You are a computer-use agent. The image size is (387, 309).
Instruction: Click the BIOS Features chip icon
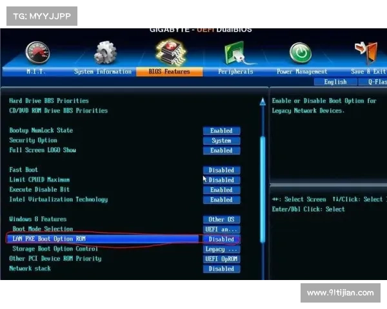(x=170, y=52)
